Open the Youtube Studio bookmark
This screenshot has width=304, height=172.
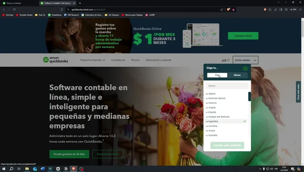tap(24, 15)
